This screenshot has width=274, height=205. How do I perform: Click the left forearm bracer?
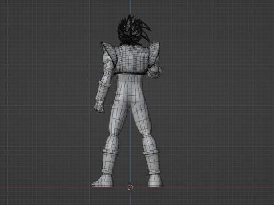[103, 91]
